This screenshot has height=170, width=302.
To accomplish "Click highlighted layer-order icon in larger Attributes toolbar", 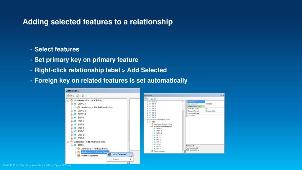I will pyautogui.click(x=68, y=96).
